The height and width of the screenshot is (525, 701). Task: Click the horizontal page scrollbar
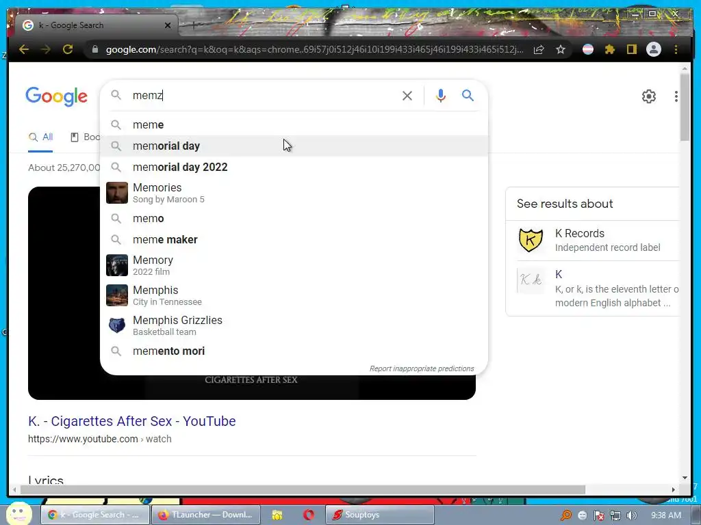pos(302,489)
